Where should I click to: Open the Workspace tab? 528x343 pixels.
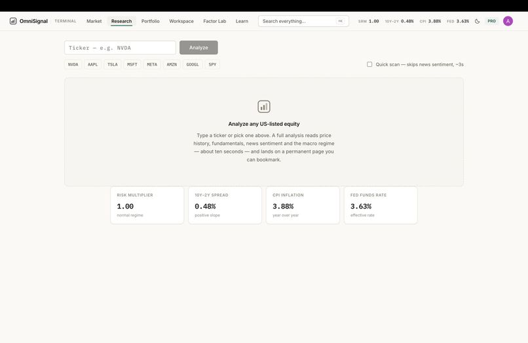coord(181,21)
